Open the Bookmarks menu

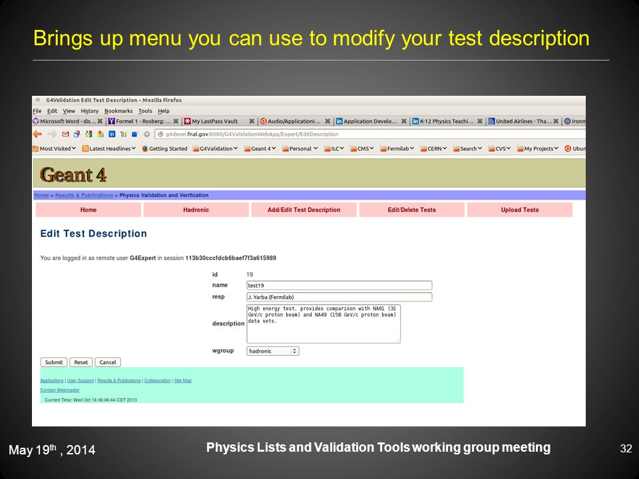(118, 111)
